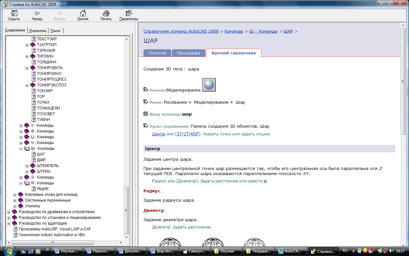Click the book icon beside ТОНИРОВАТЬ
Image resolution: width=409 pixels, height=256 pixels.
click(33, 68)
